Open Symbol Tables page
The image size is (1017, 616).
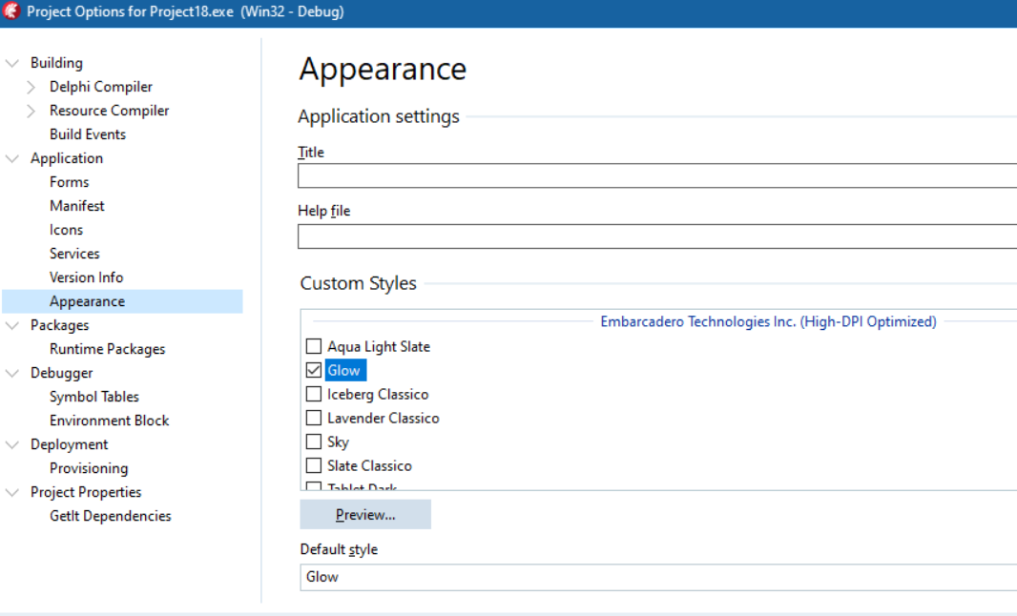(94, 397)
